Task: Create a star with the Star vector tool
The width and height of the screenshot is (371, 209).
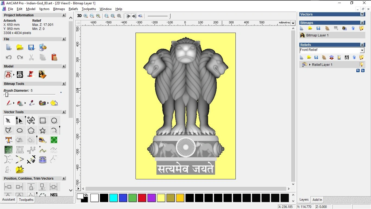Action: [43, 130]
